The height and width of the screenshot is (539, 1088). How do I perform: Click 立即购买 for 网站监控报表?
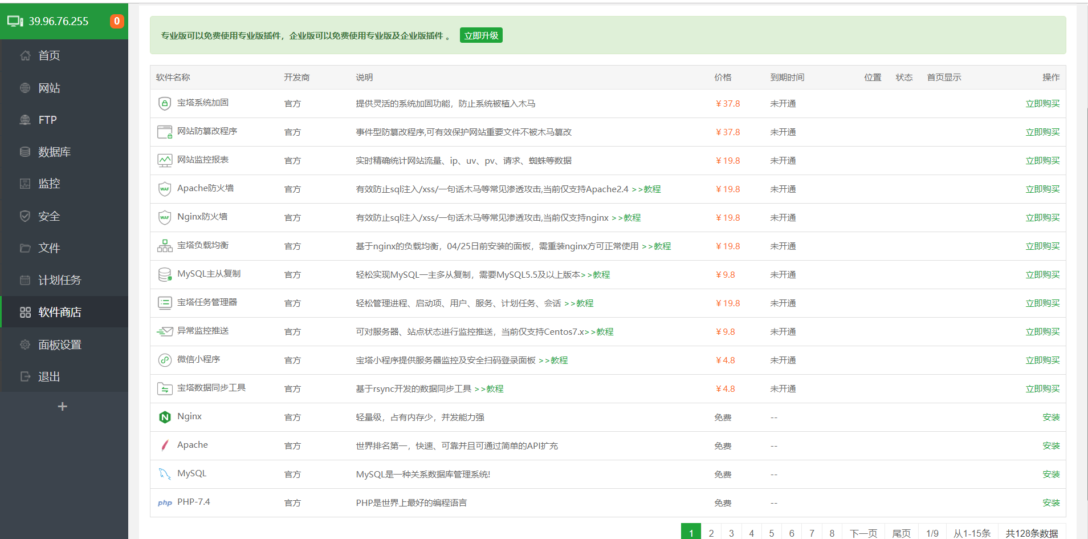pos(1042,161)
